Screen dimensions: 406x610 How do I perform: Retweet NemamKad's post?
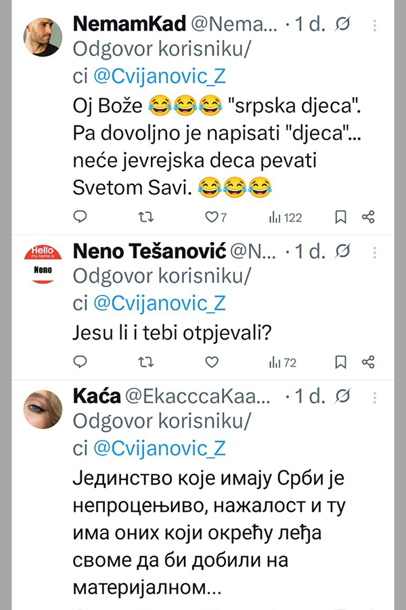tap(145, 217)
